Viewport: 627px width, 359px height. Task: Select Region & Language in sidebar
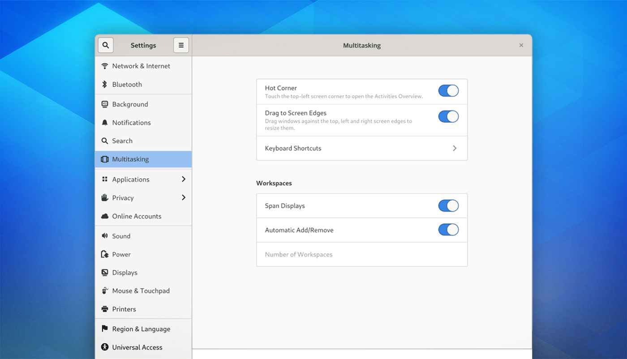pyautogui.click(x=141, y=329)
